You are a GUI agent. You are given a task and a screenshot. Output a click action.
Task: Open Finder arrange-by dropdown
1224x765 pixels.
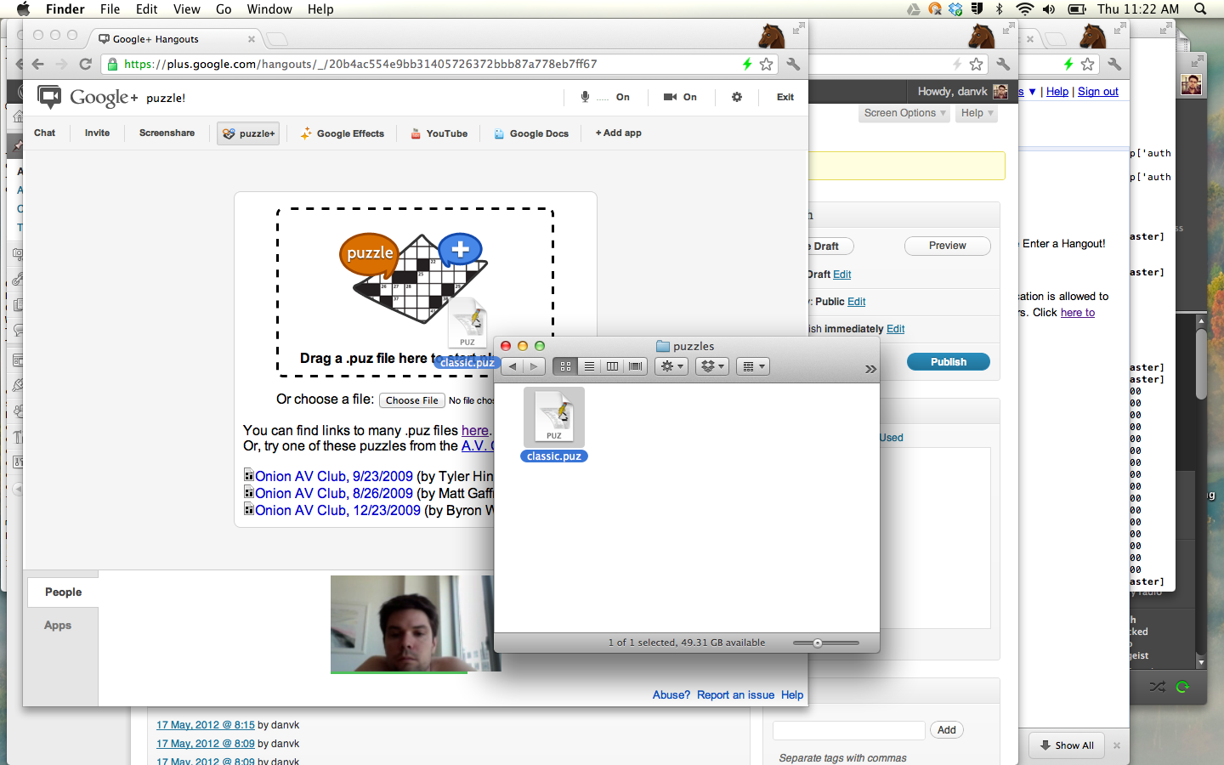click(x=752, y=366)
